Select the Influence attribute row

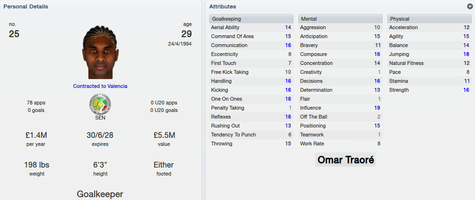click(340, 108)
